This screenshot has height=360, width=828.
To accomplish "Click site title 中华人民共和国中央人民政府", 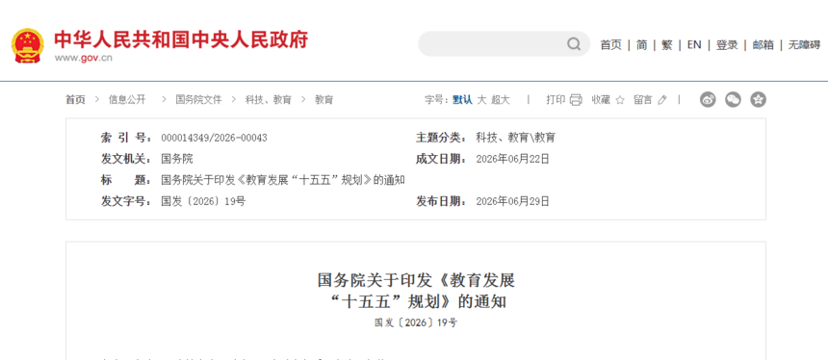I will coord(181,40).
